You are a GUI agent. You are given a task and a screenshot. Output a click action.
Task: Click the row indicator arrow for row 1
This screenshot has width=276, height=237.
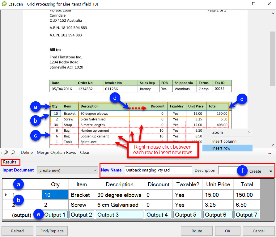point(6,195)
